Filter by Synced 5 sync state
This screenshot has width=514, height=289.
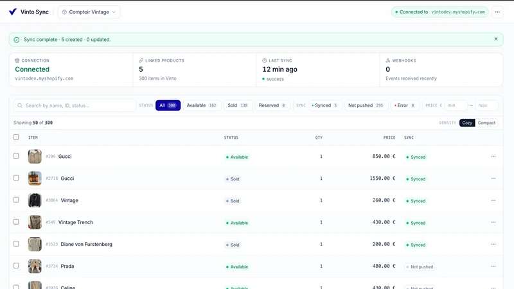(325, 105)
